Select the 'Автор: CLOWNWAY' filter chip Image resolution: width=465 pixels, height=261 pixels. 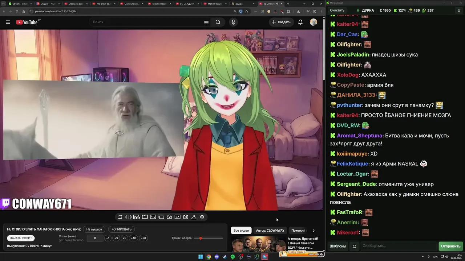coord(270,231)
